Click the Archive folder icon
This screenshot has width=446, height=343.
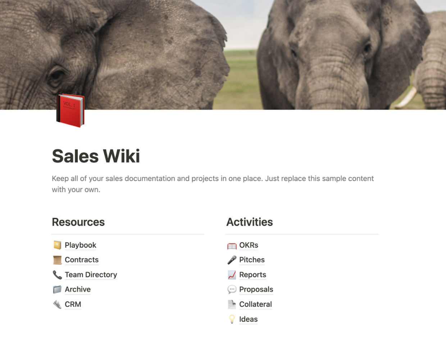tap(57, 289)
